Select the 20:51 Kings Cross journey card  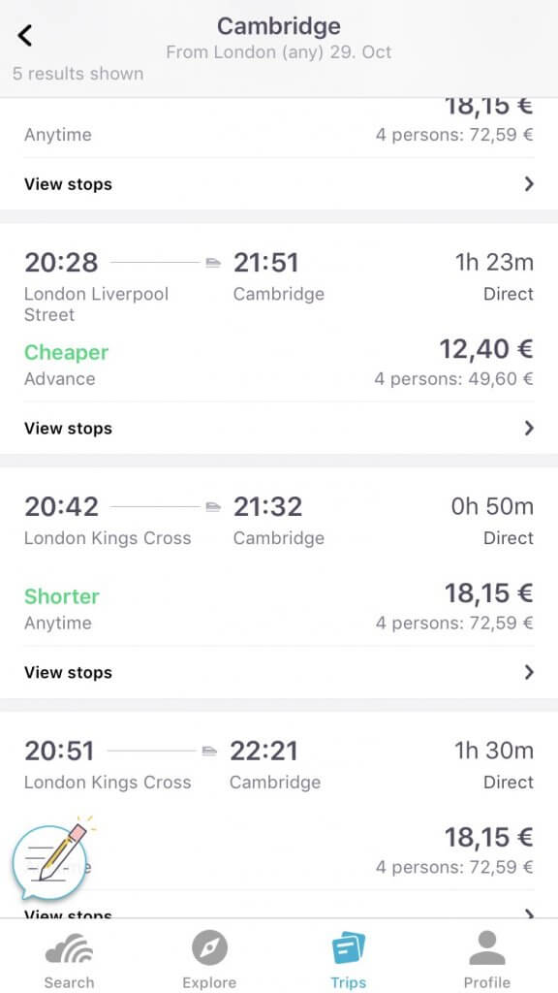coord(279,766)
